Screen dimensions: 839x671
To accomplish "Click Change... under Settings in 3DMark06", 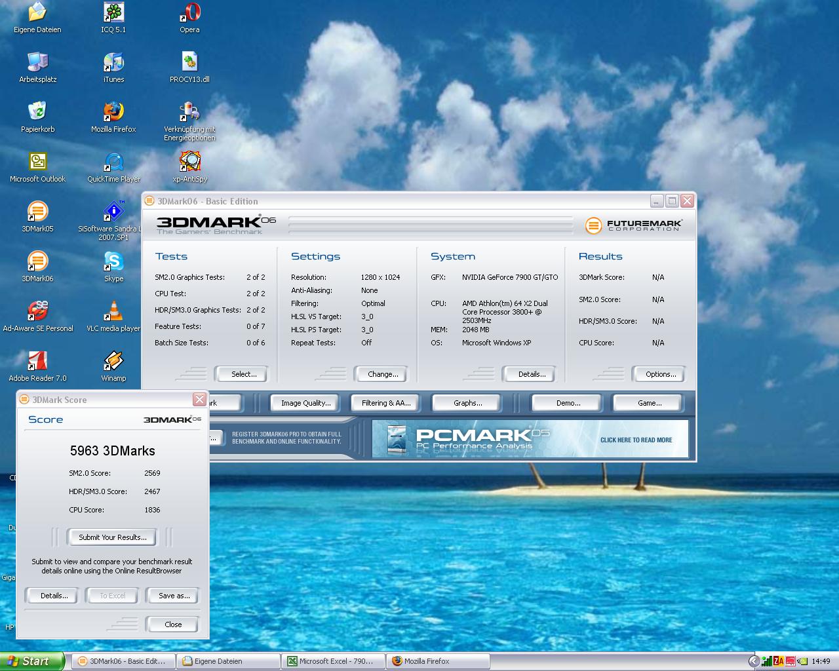I will (383, 374).
